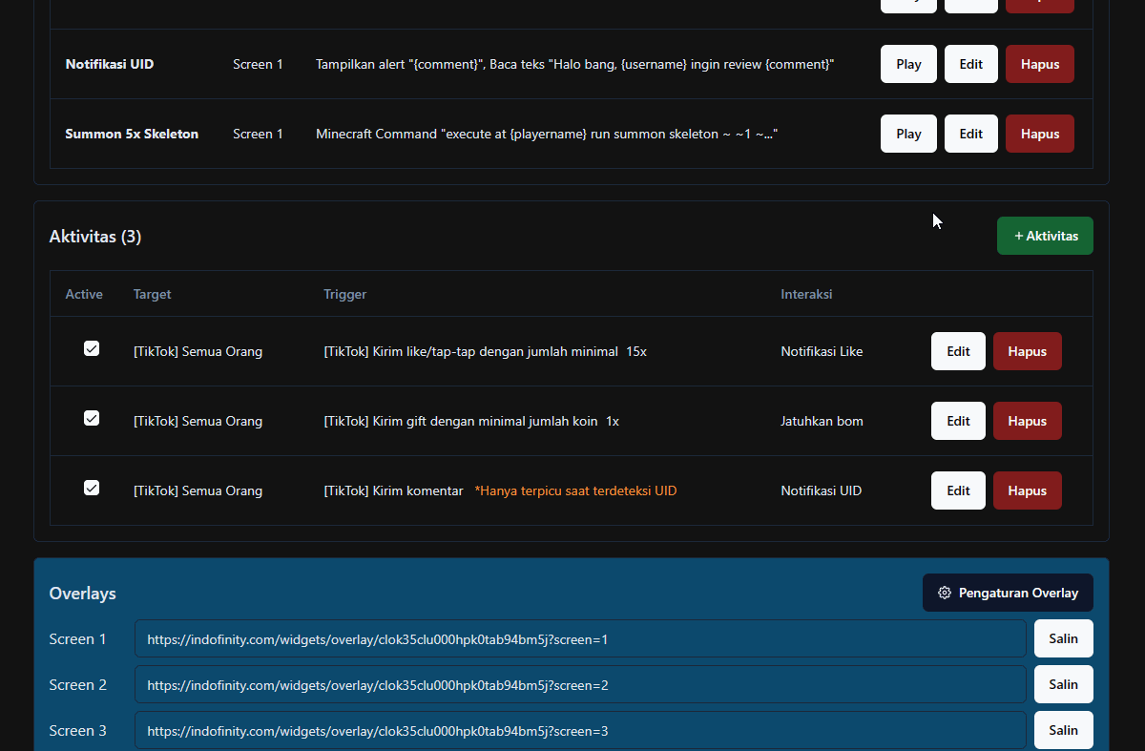Click the Screen 3 overlay URL field
1145x751 pixels.
click(x=579, y=730)
